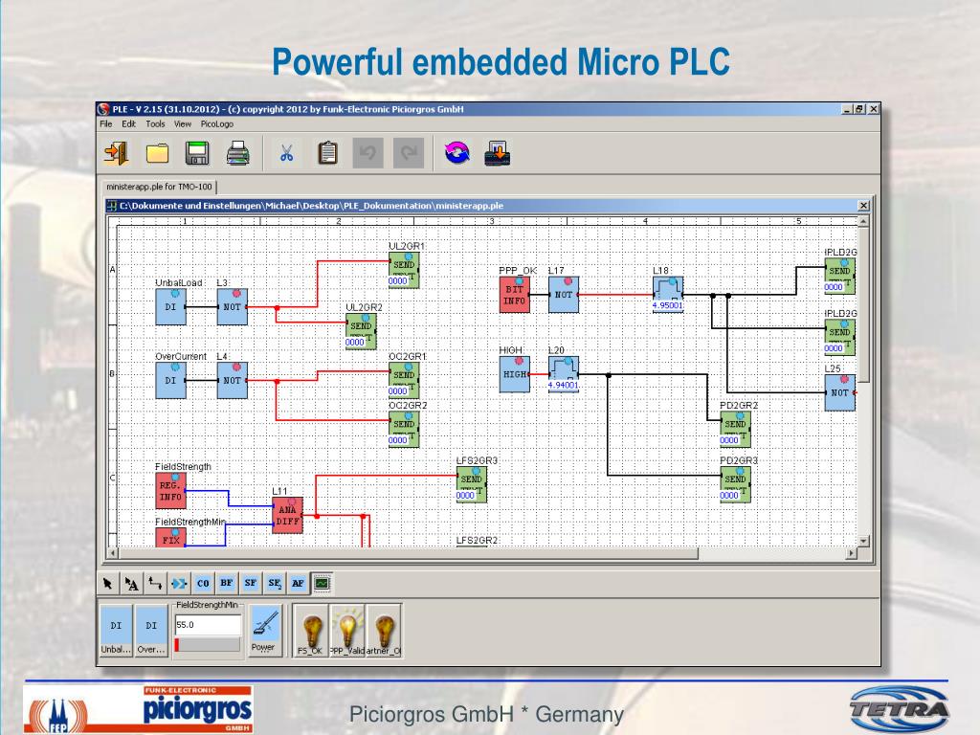The width and height of the screenshot is (980, 735).
Task: Open the Tools menu
Action: pyautogui.click(x=156, y=124)
